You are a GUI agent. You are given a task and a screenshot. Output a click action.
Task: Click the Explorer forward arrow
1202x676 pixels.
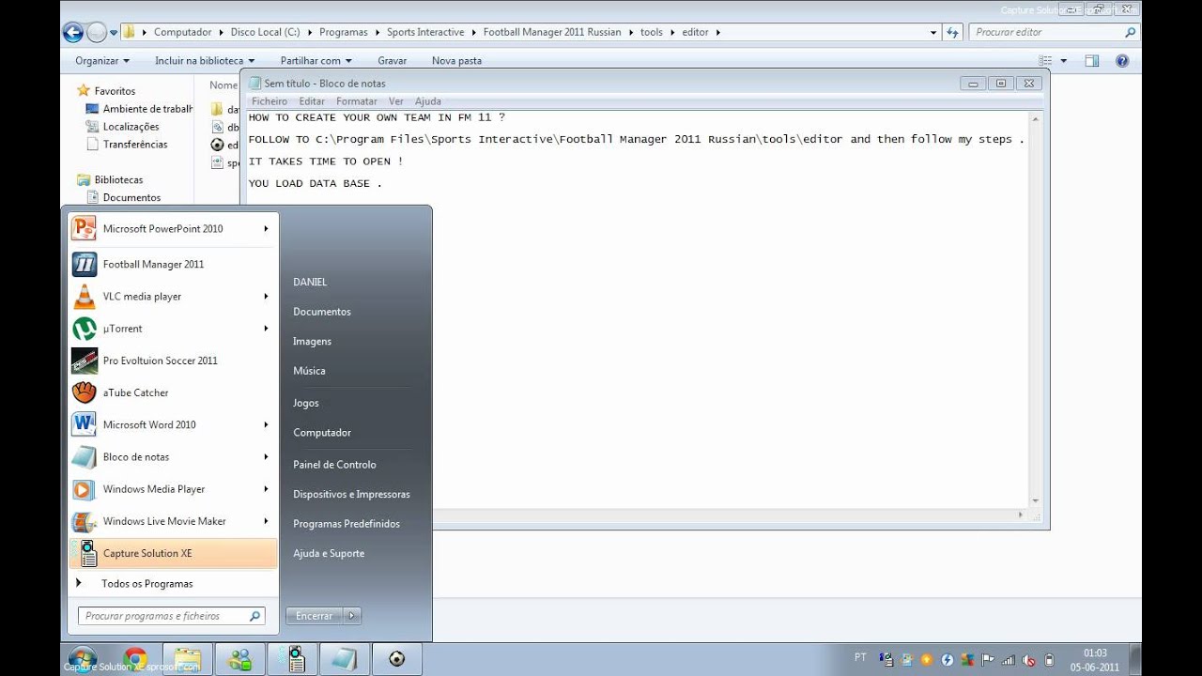[97, 33]
